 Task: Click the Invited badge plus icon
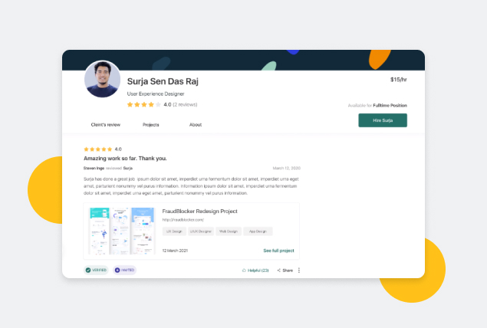click(x=117, y=270)
